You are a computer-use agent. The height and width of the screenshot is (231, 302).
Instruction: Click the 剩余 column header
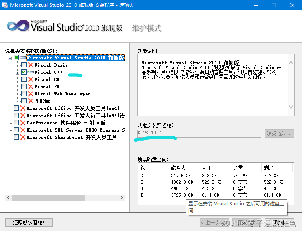277,168
